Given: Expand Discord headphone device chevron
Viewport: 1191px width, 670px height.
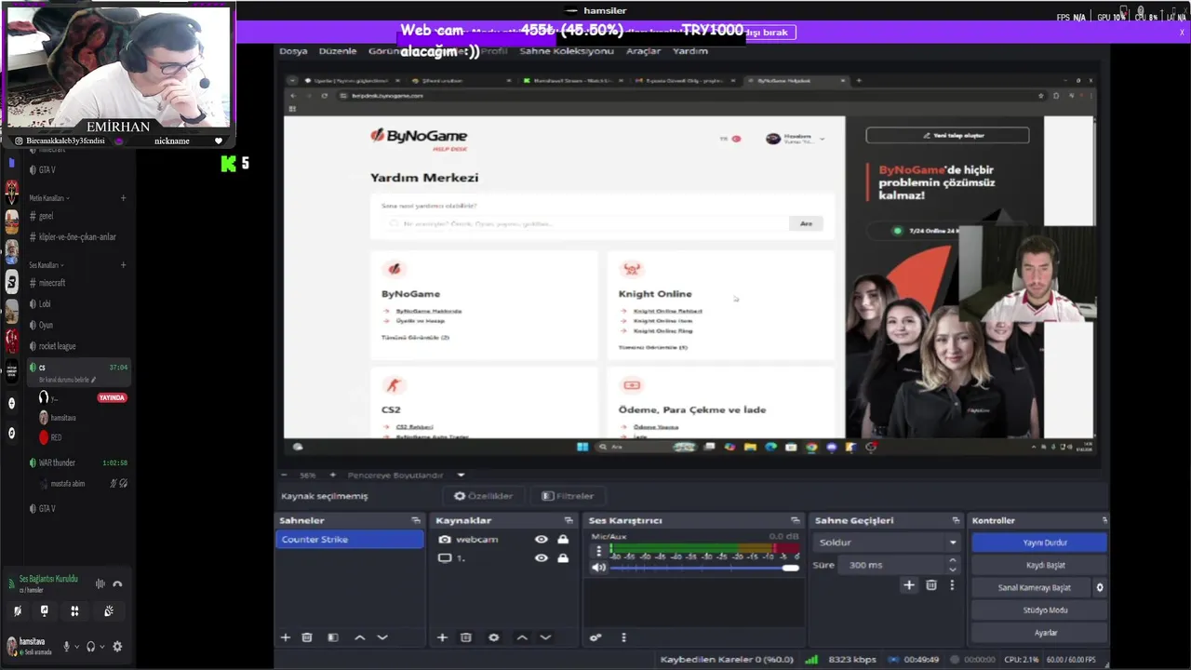Looking at the screenshot, I should (102, 647).
